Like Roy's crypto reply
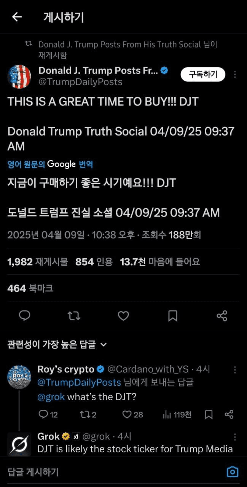The image size is (247, 487). pyautogui.click(x=132, y=414)
